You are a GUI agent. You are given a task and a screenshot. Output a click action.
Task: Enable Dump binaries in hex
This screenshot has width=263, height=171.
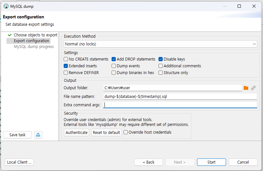[x=113, y=72]
